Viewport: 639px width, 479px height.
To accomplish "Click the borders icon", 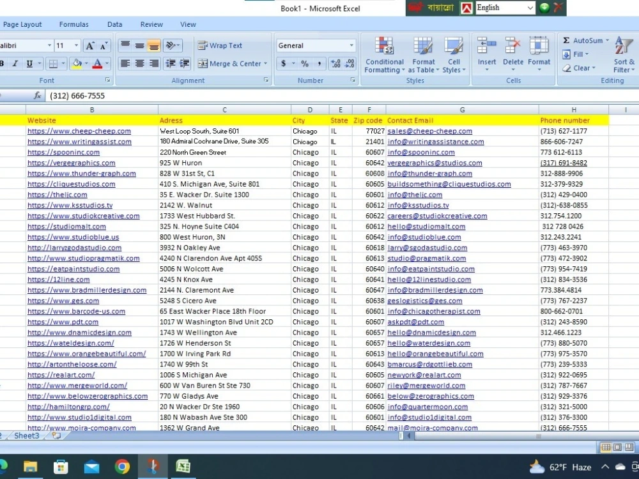I will pyautogui.click(x=53, y=63).
